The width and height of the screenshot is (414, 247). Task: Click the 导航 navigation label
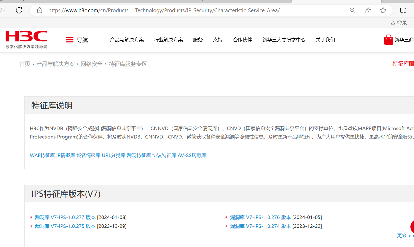coord(82,40)
